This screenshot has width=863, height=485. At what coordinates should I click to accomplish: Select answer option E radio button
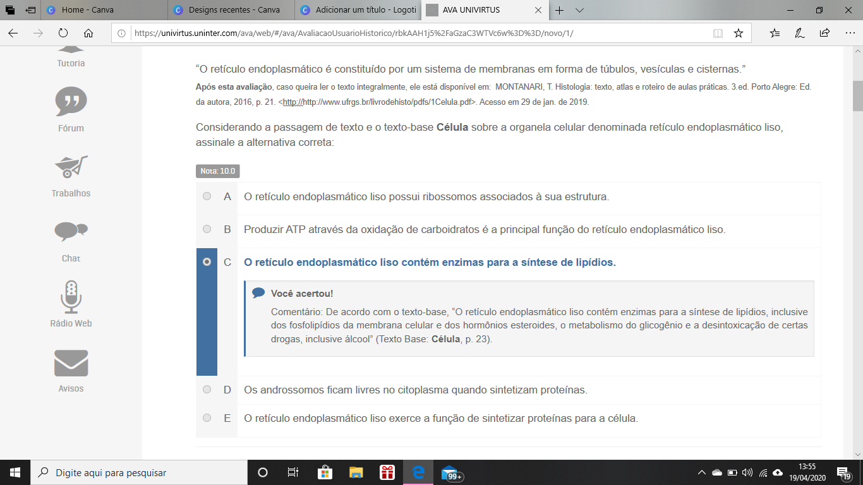[x=207, y=417]
